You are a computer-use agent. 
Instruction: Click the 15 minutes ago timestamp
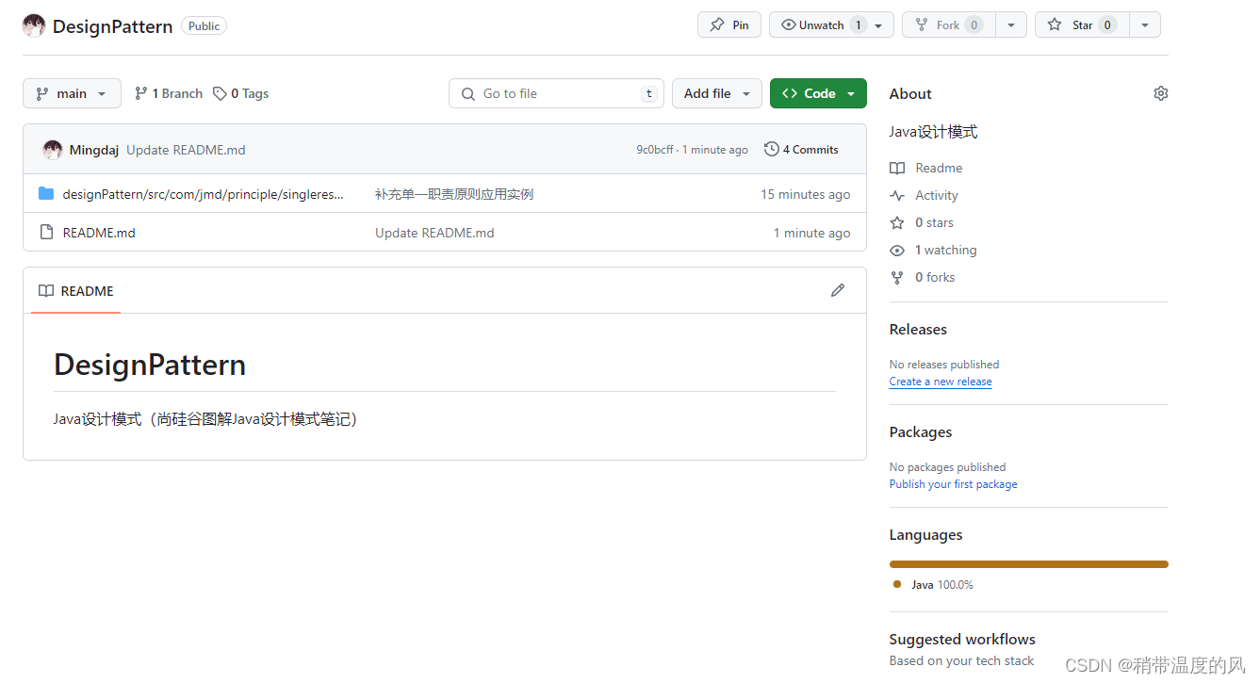(806, 194)
